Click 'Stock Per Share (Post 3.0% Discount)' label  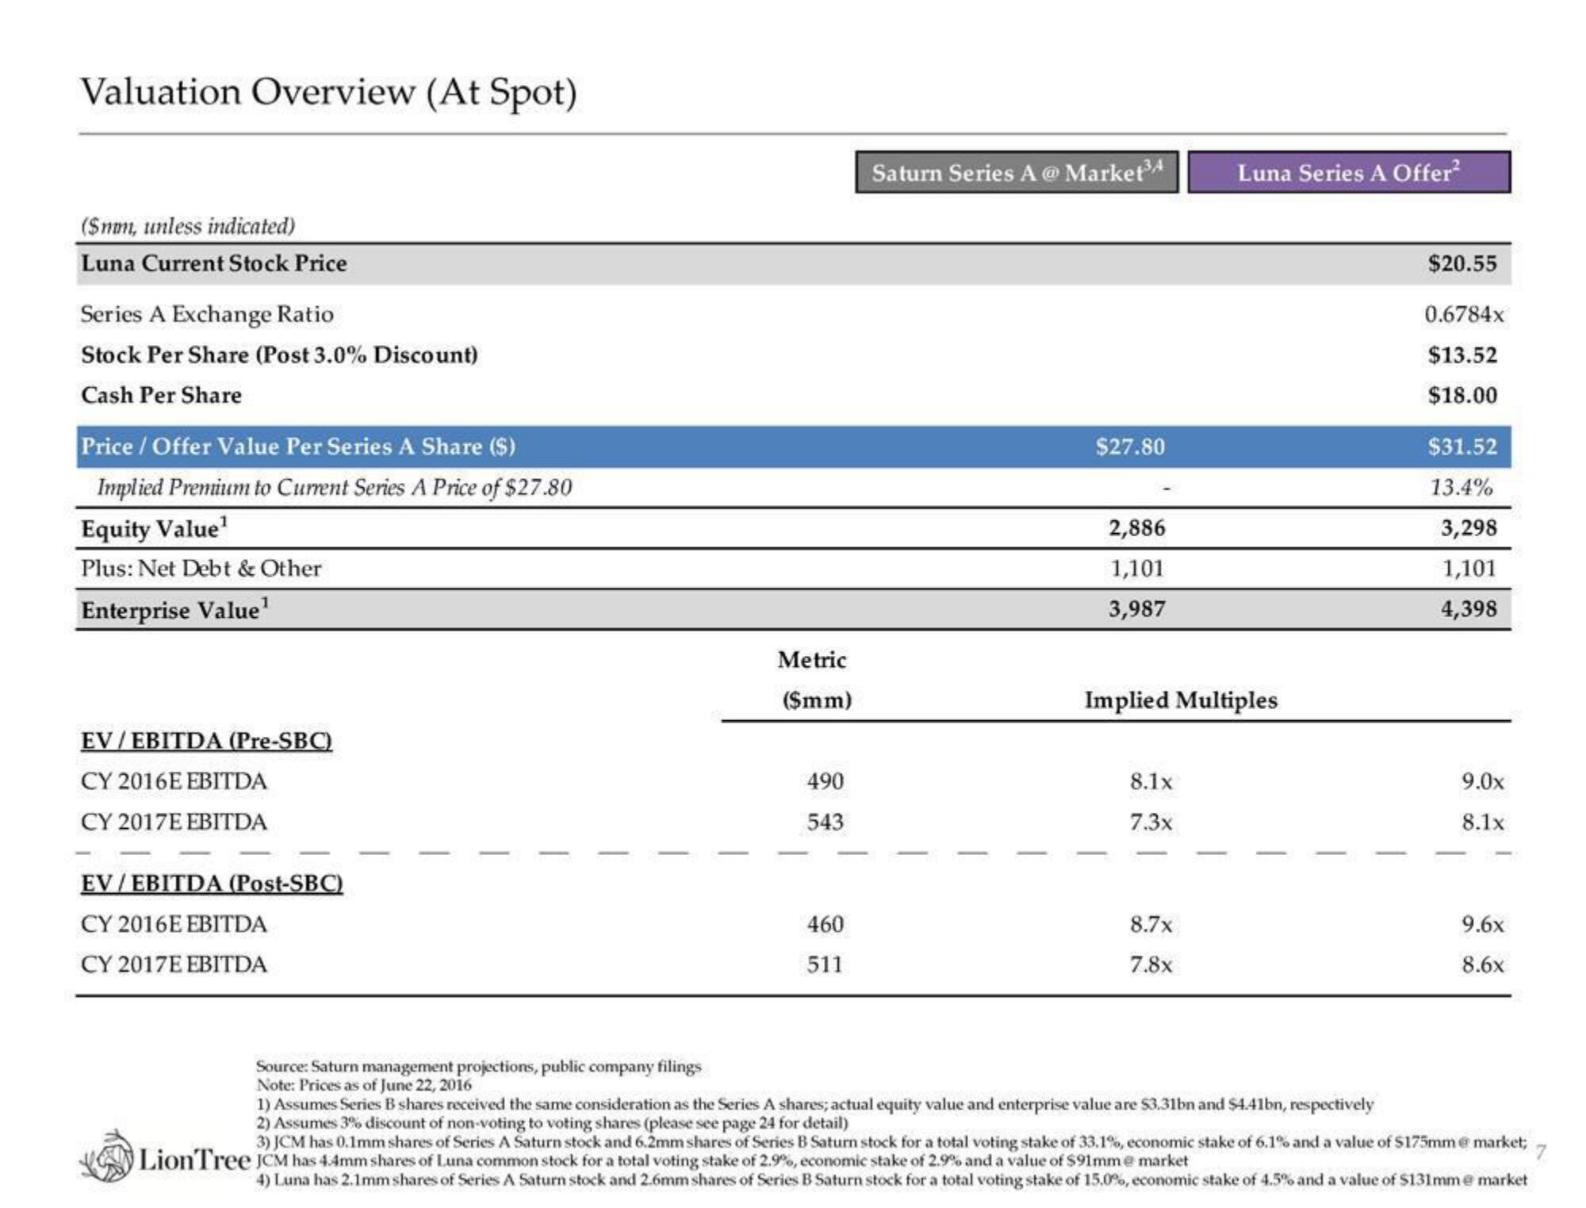coord(280,355)
